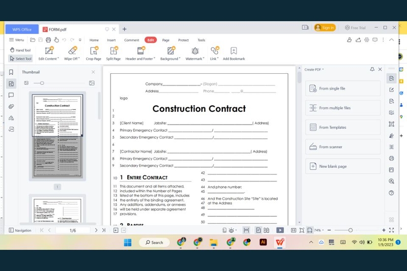The width and height of the screenshot is (407, 271).
Task: Toggle two-page view
Action: tap(266, 230)
